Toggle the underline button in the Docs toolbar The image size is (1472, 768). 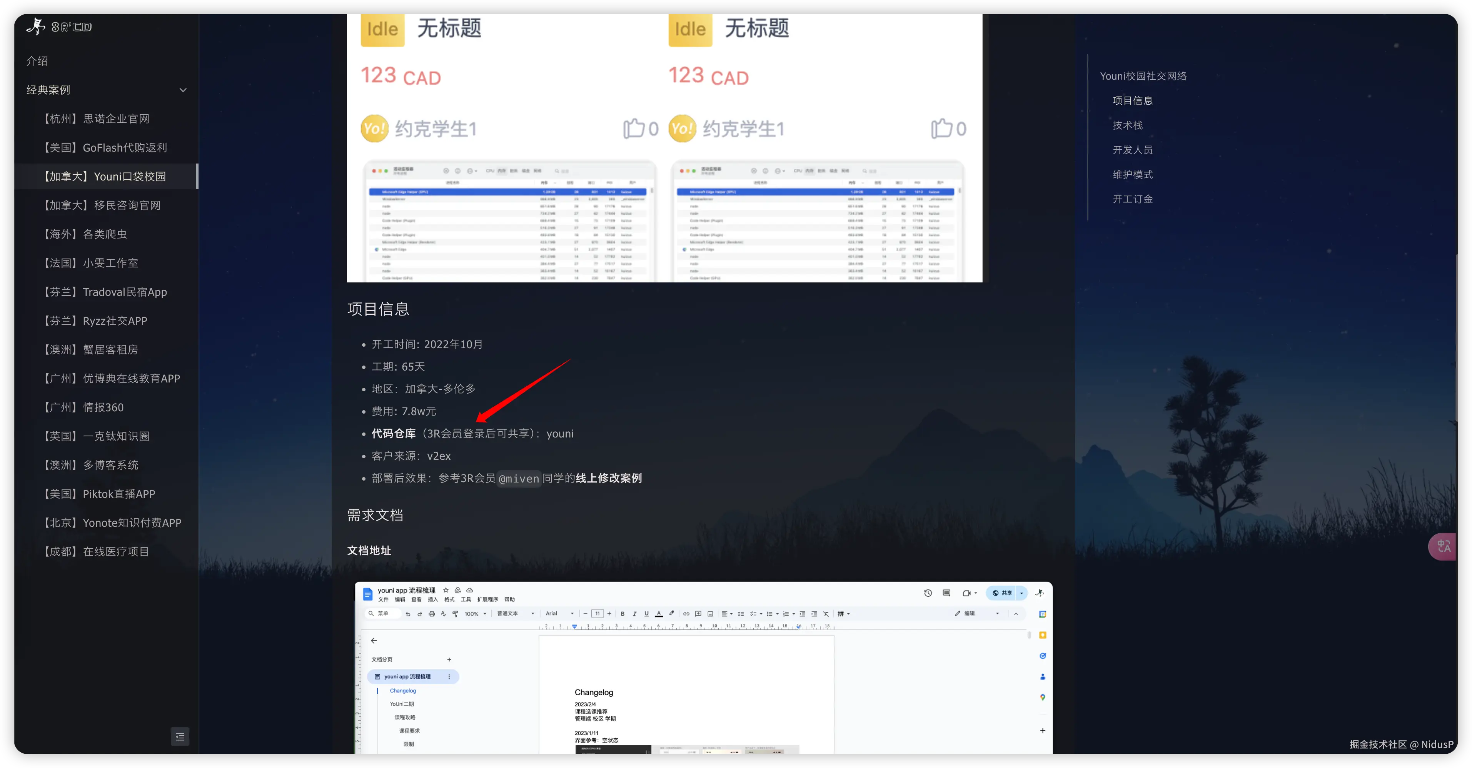(x=646, y=614)
